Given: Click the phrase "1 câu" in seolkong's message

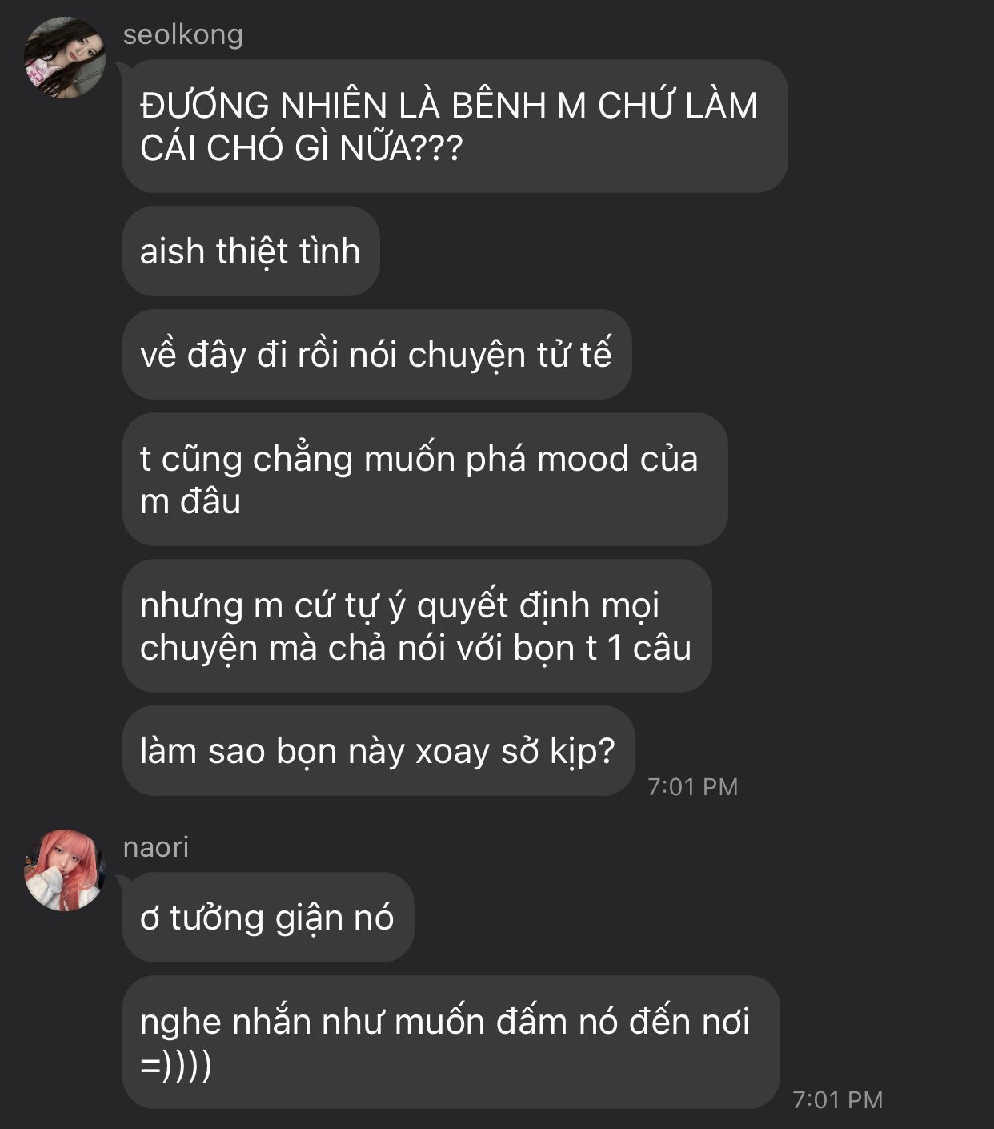Looking at the screenshot, I should 648,648.
